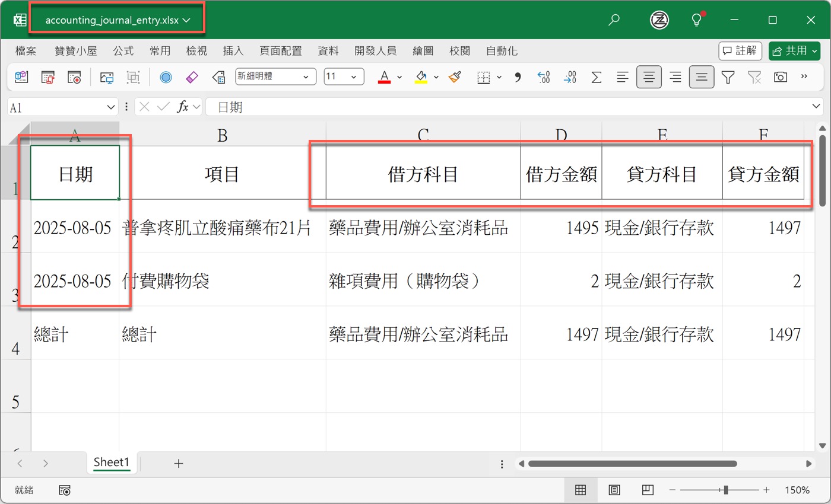831x504 pixels.
Task: Click the decrease decimal icon
Action: click(570, 76)
